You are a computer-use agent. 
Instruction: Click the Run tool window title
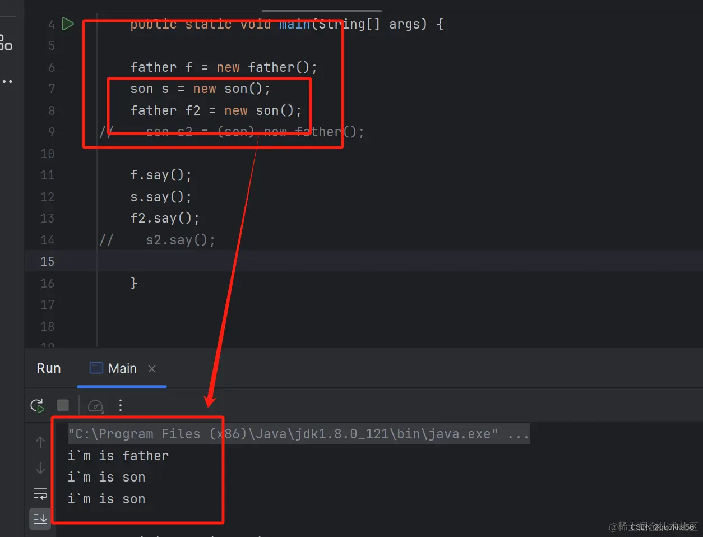49,368
